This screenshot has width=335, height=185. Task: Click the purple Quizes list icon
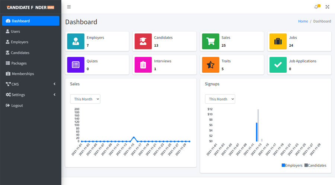pos(76,65)
